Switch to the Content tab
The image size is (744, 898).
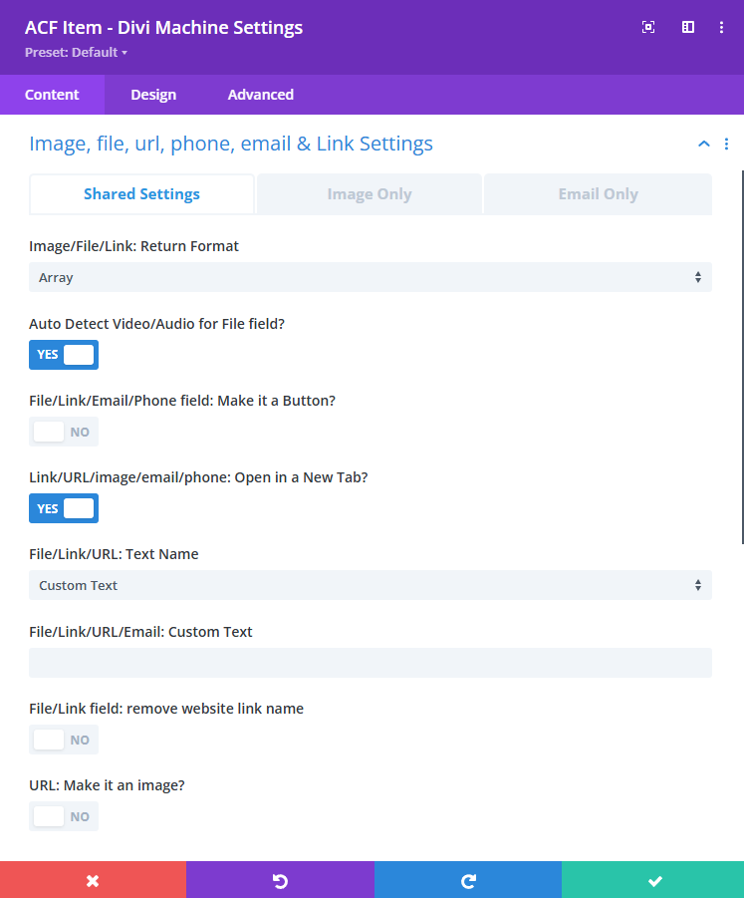tap(52, 95)
